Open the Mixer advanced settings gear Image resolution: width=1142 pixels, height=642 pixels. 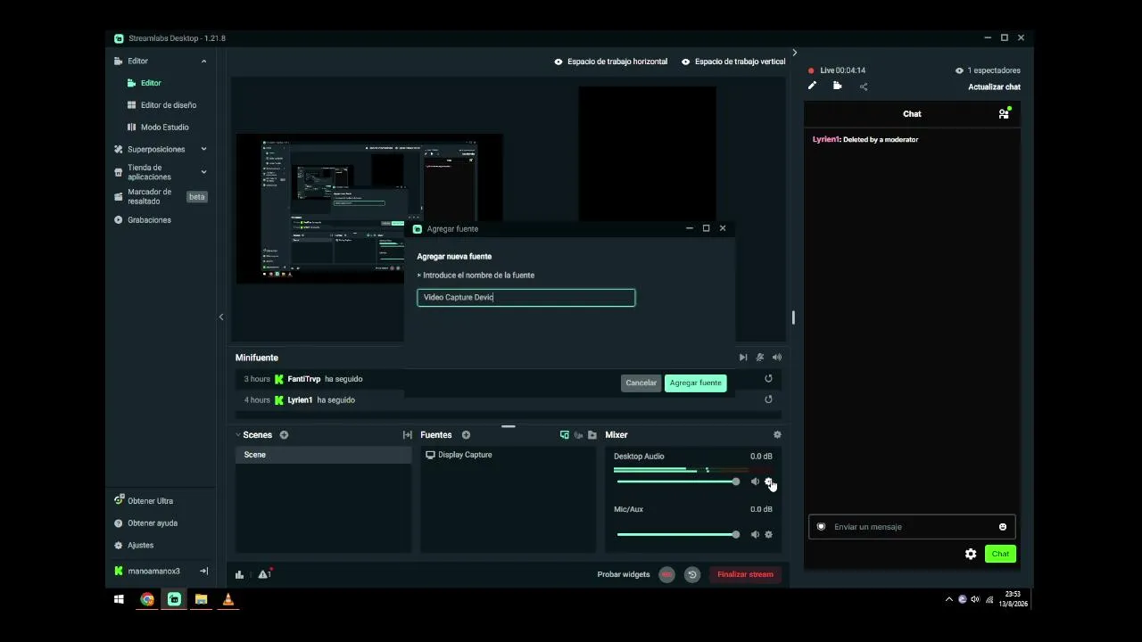pyautogui.click(x=777, y=435)
